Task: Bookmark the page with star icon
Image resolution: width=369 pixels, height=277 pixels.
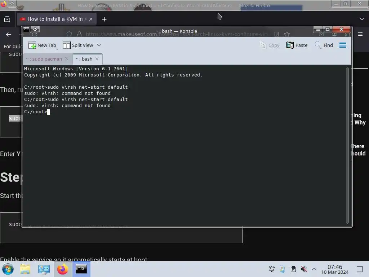Action: click(x=286, y=34)
